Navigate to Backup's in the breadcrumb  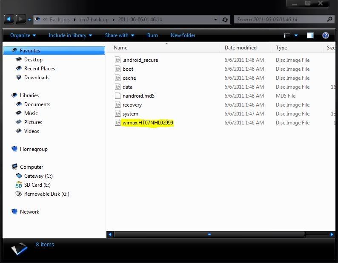[x=60, y=20]
